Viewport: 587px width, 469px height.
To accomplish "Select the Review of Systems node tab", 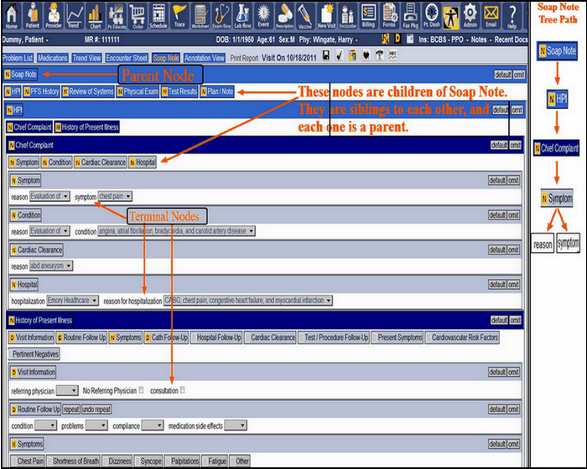I will (x=88, y=91).
